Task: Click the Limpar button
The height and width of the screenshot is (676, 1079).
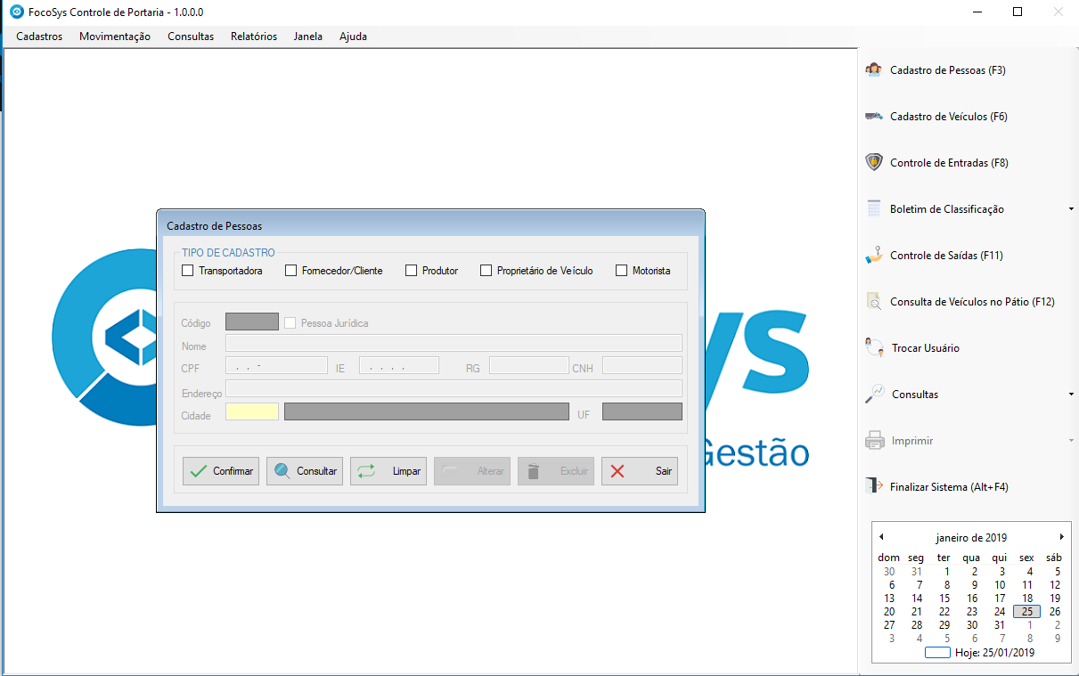Action: (x=388, y=471)
